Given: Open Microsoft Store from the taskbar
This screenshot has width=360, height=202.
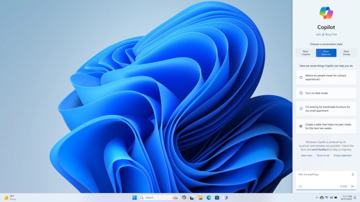Looking at the screenshot, I should 217,197.
